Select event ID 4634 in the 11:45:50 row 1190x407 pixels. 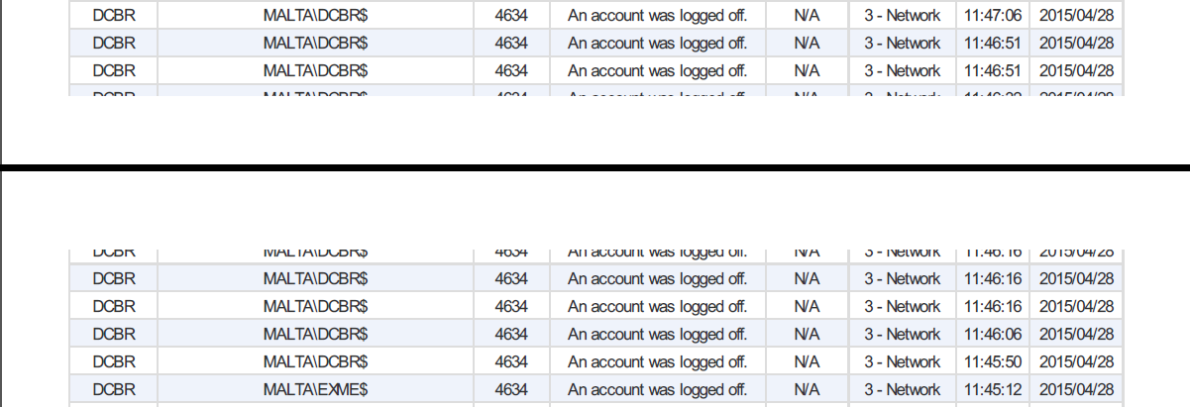coord(510,361)
